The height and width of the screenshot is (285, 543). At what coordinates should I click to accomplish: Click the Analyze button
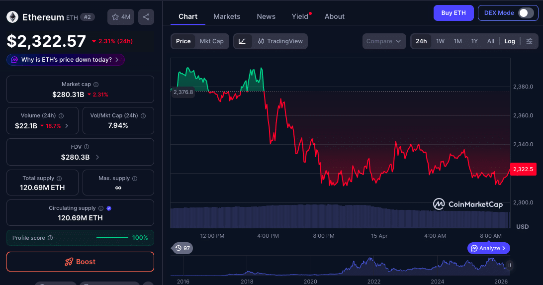point(489,248)
